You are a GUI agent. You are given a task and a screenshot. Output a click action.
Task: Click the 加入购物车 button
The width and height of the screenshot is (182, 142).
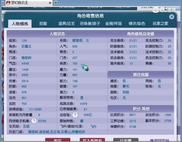[x=92, y=140]
